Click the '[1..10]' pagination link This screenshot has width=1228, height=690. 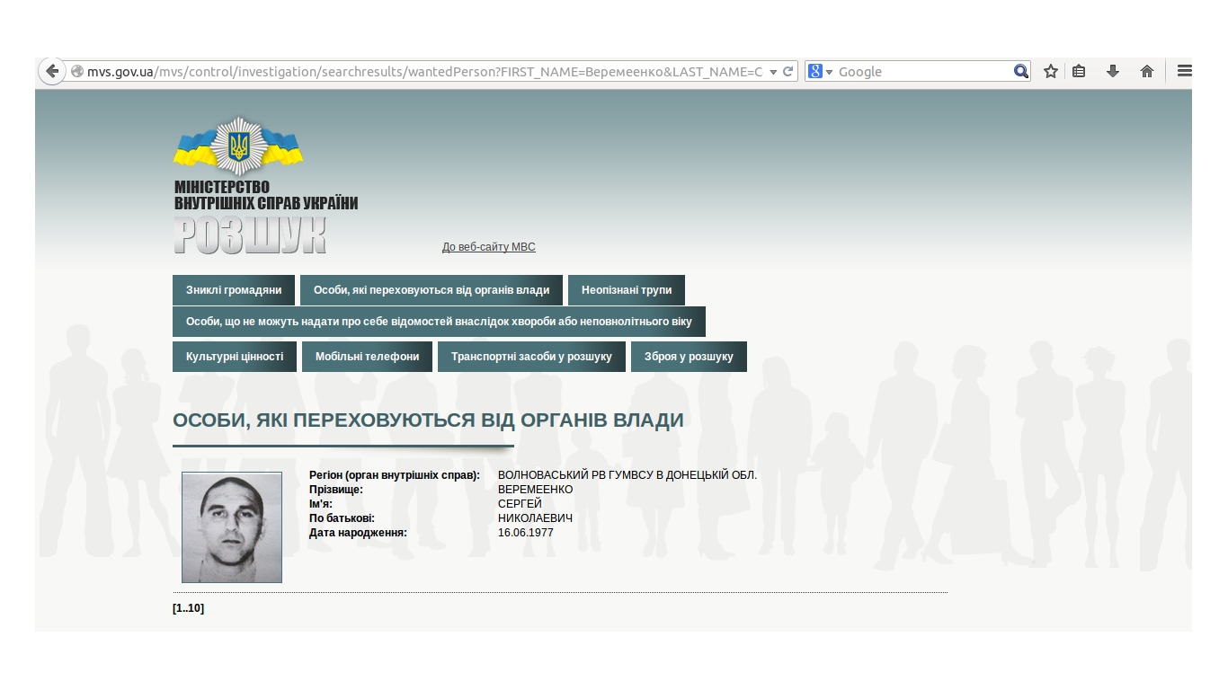coord(188,608)
